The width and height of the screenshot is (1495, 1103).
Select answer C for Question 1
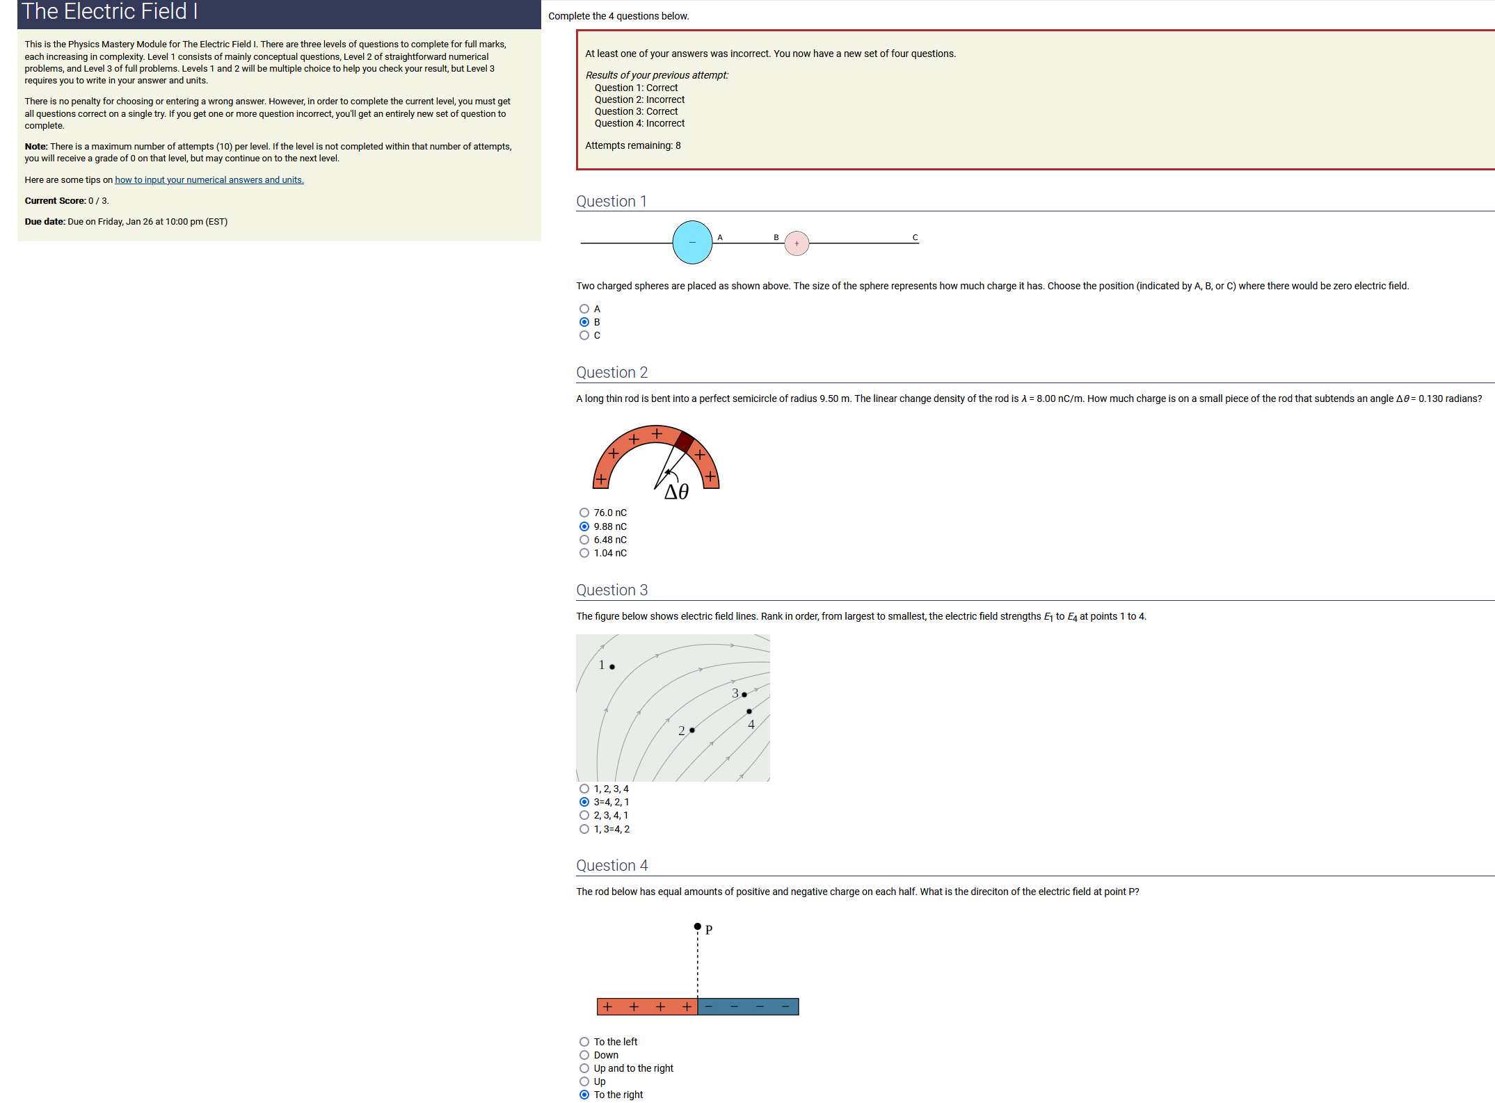pos(584,335)
